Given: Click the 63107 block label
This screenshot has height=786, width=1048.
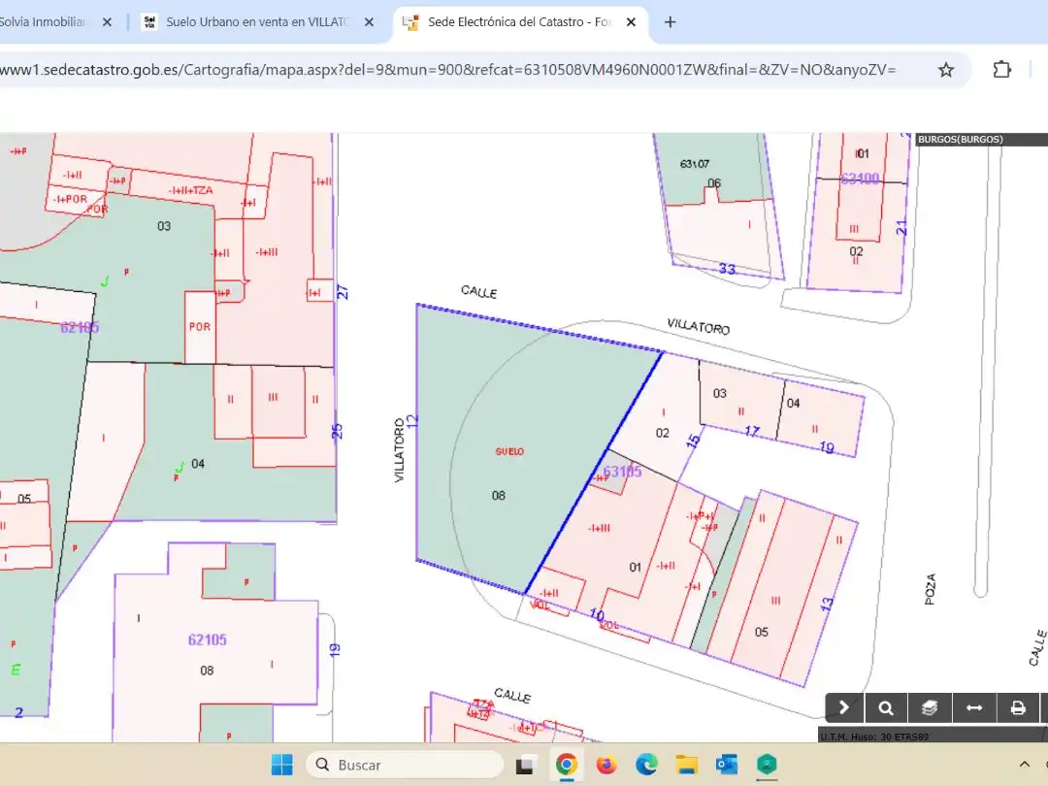Looking at the screenshot, I should (x=695, y=164).
